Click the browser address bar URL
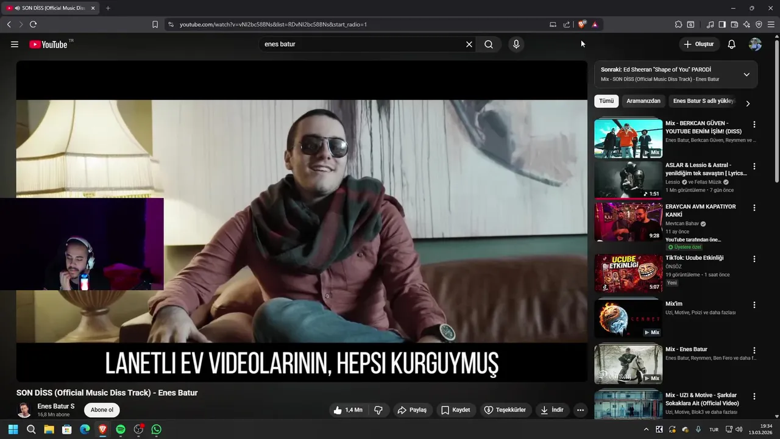The height and width of the screenshot is (439, 780). click(x=273, y=24)
